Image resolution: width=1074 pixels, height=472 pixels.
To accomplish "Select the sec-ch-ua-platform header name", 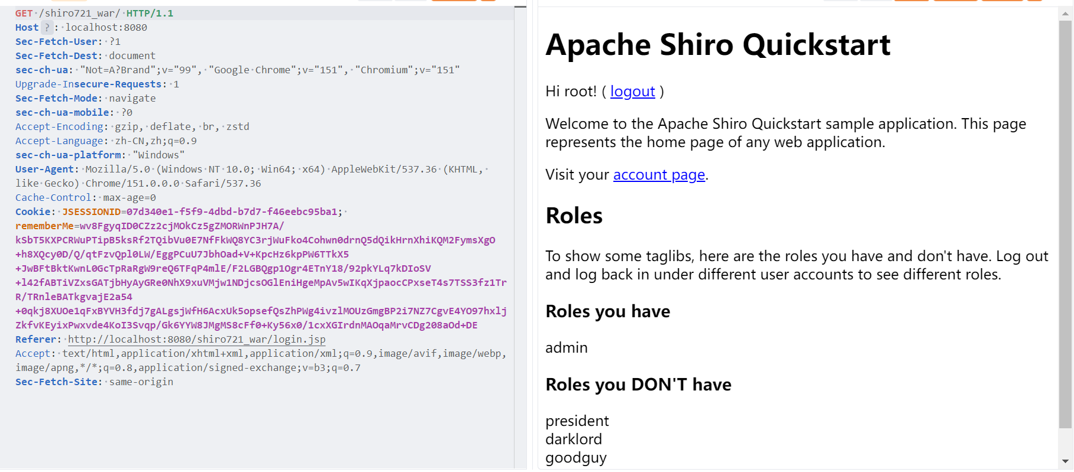I will click(68, 155).
